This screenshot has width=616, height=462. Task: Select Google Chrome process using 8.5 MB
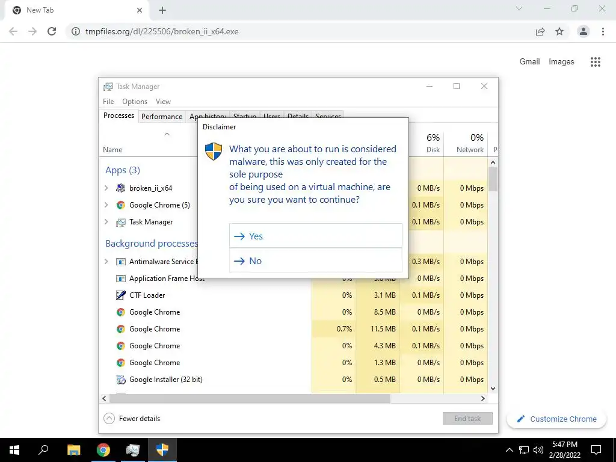point(293,312)
